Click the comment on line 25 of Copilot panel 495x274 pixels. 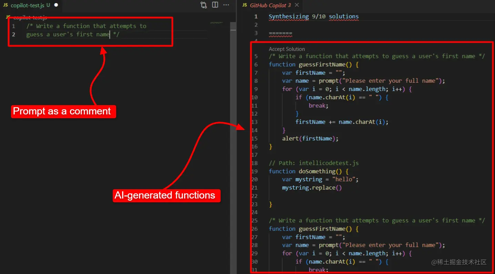377,221
